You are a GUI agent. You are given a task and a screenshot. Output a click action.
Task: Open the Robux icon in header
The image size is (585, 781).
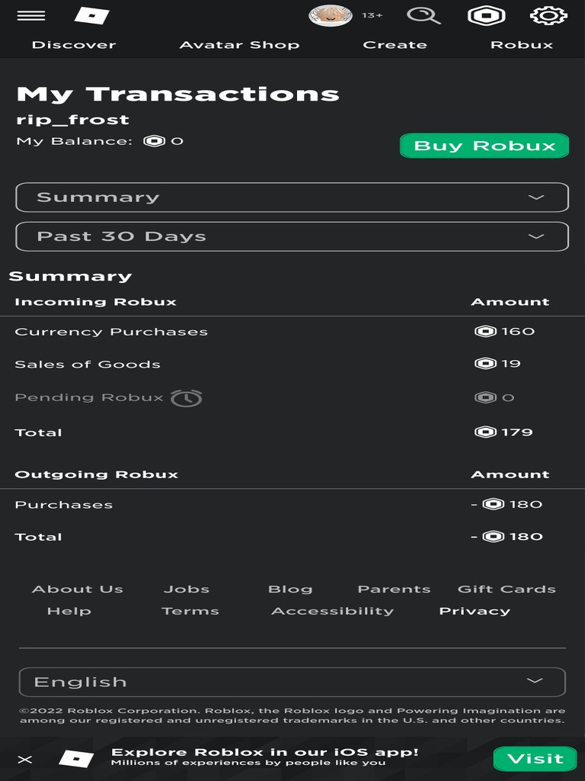point(486,15)
